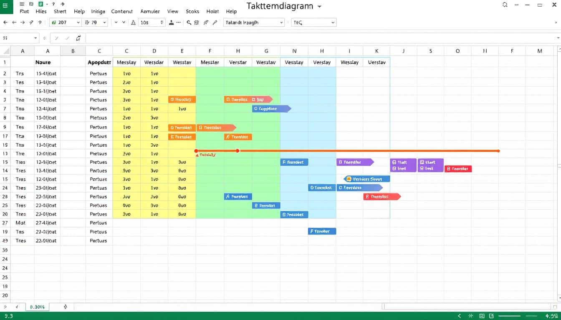The image size is (561, 320).
Task: Click the page layout view icon in status bar
Action: coord(482,316)
